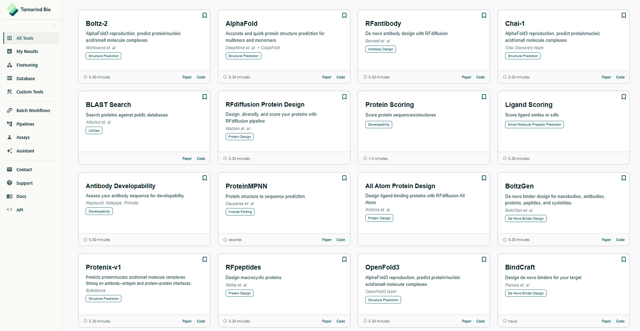Screen dimensions: 640x331
Task: Click the Finetuning sidebar icon
Action: coord(10,65)
